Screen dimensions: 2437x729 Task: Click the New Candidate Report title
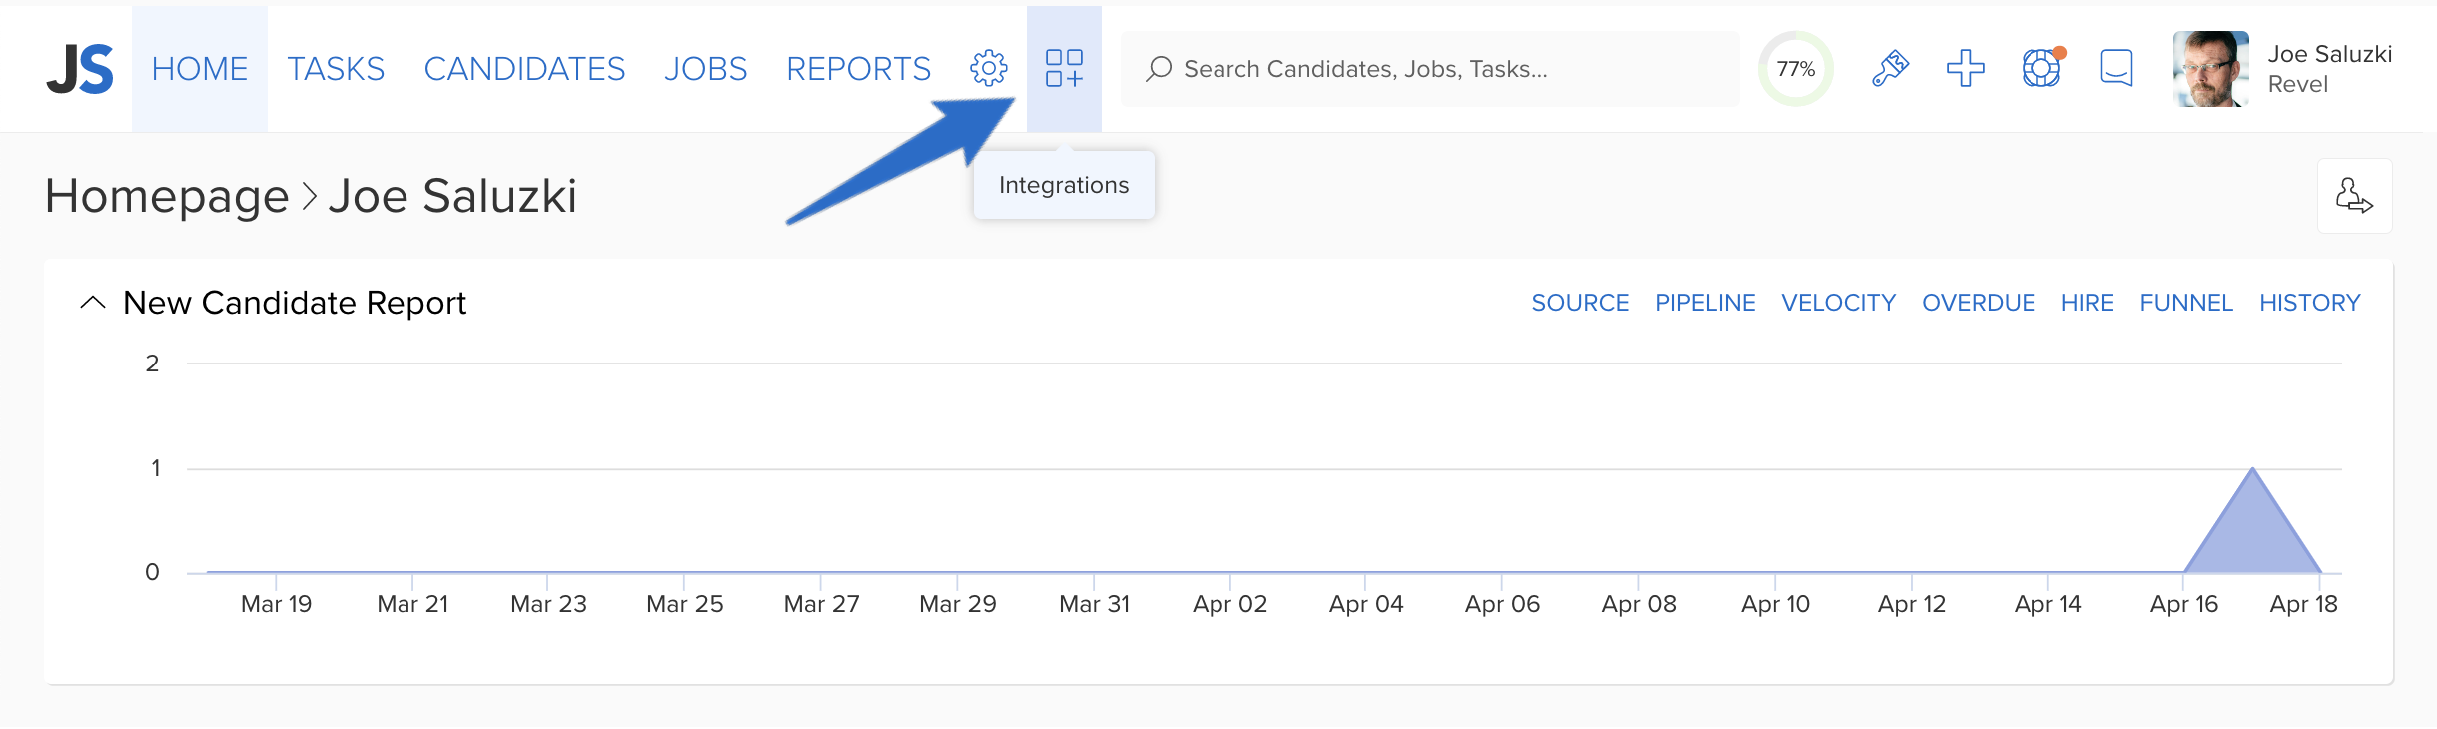point(295,303)
